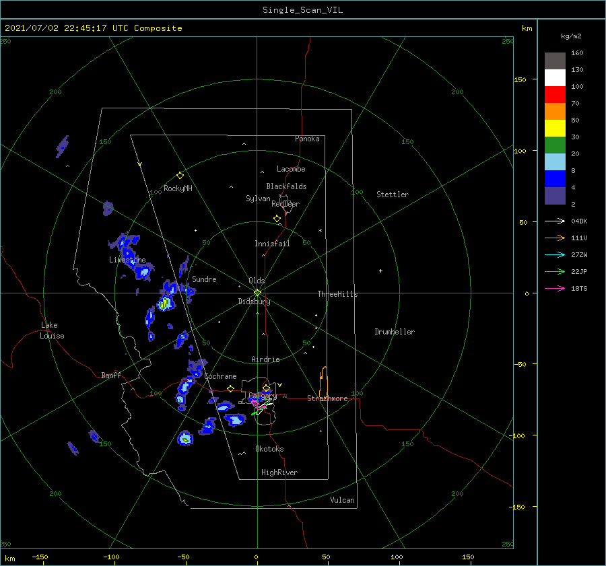Screen dimensions: 606x566
Task: Click the Strathmore town label
Action: pos(327,398)
